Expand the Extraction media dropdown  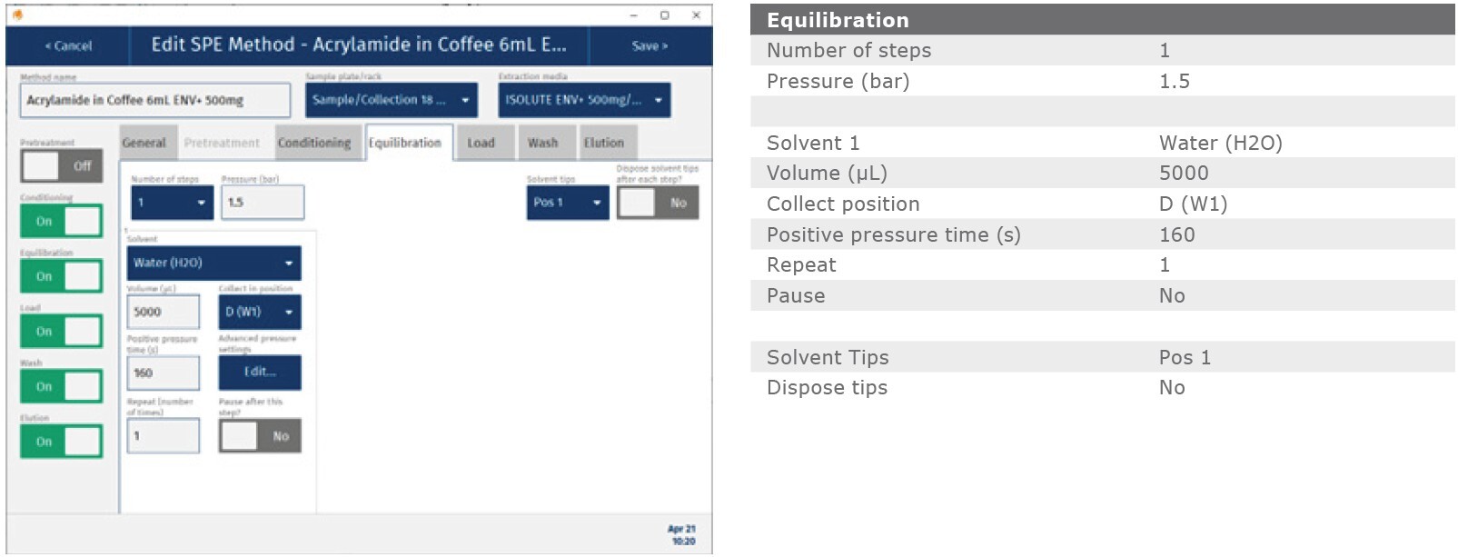point(583,100)
